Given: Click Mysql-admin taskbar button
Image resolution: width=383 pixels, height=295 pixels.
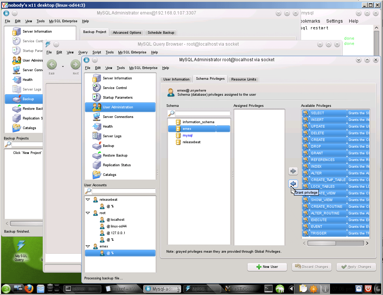Looking at the screenshot, I should pos(163,289).
